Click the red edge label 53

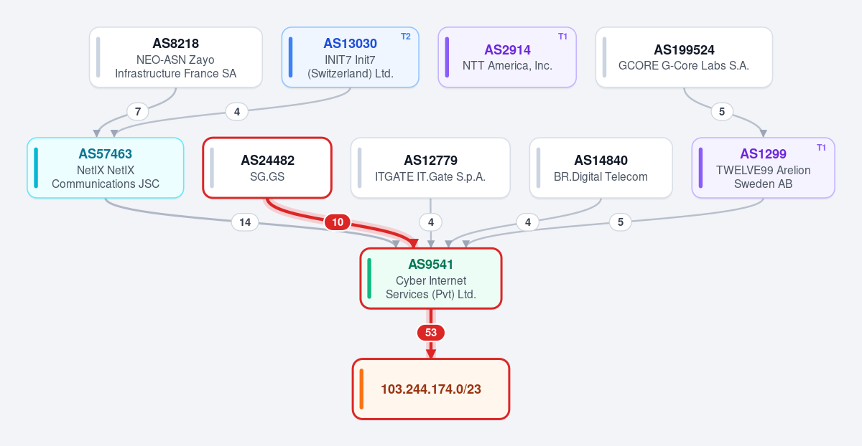(x=431, y=333)
